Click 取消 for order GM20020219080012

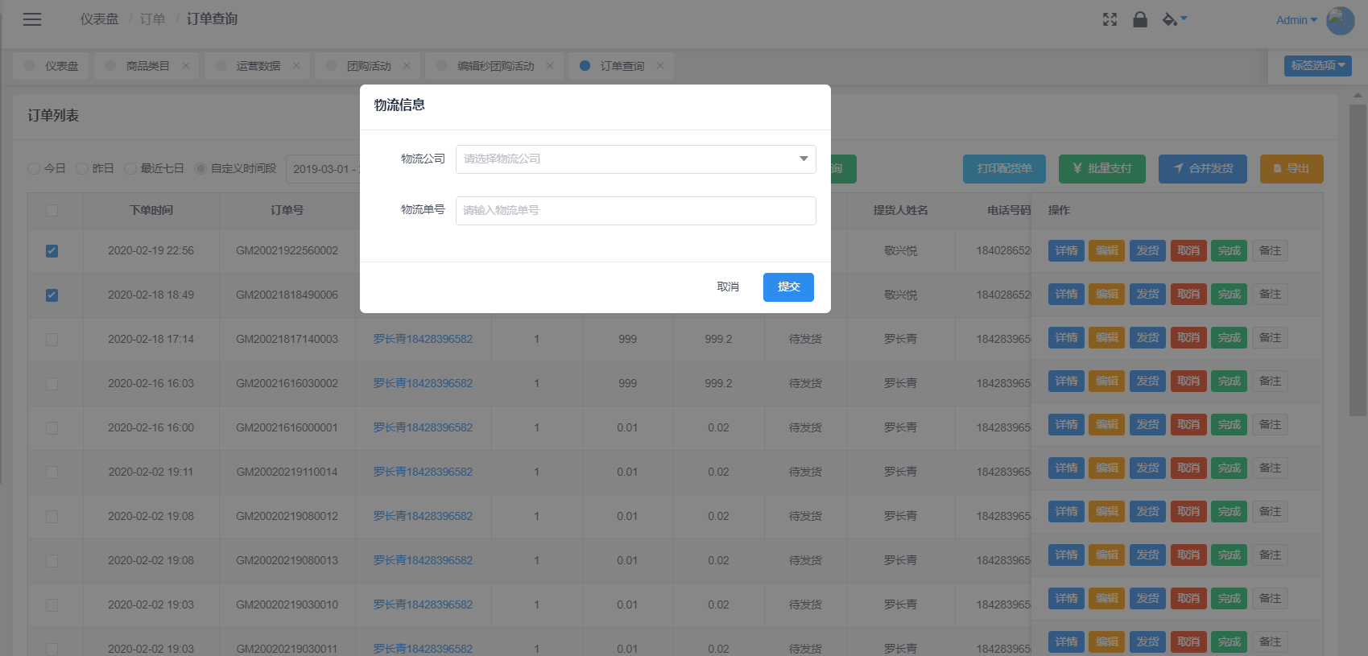1188,511
